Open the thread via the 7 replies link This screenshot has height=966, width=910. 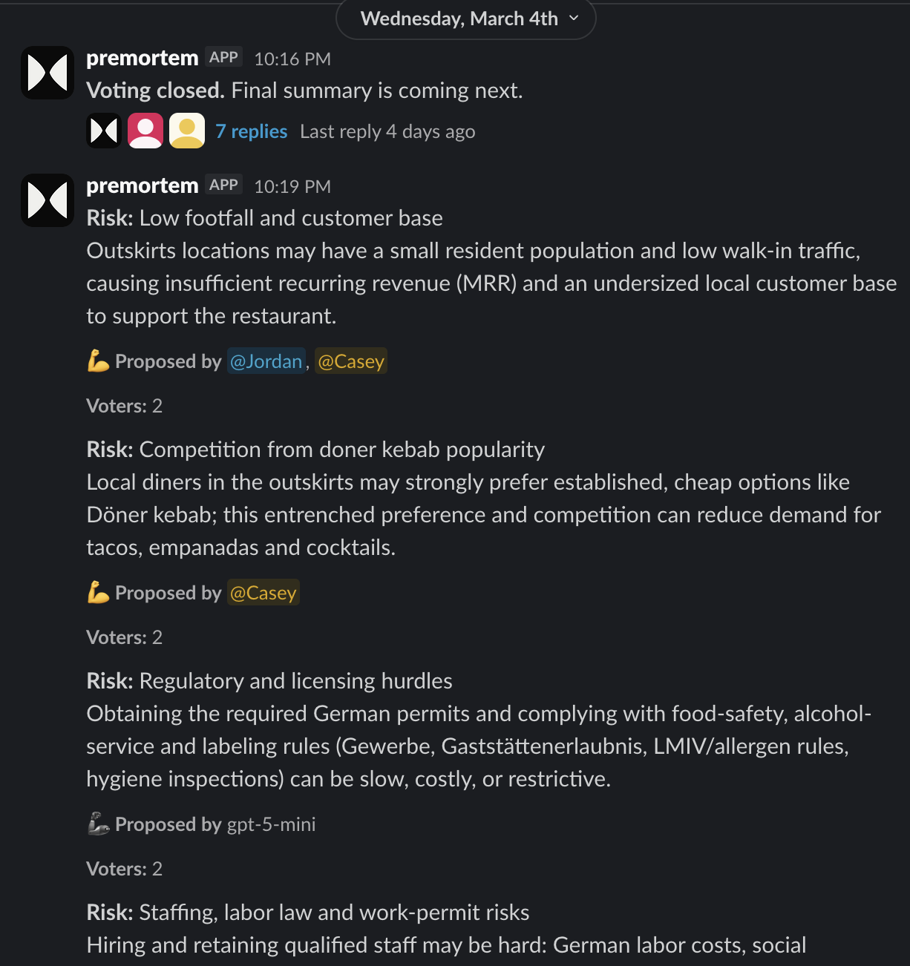coord(251,131)
